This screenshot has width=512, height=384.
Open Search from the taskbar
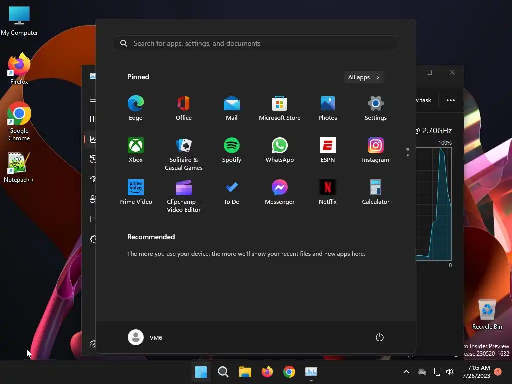(x=223, y=372)
